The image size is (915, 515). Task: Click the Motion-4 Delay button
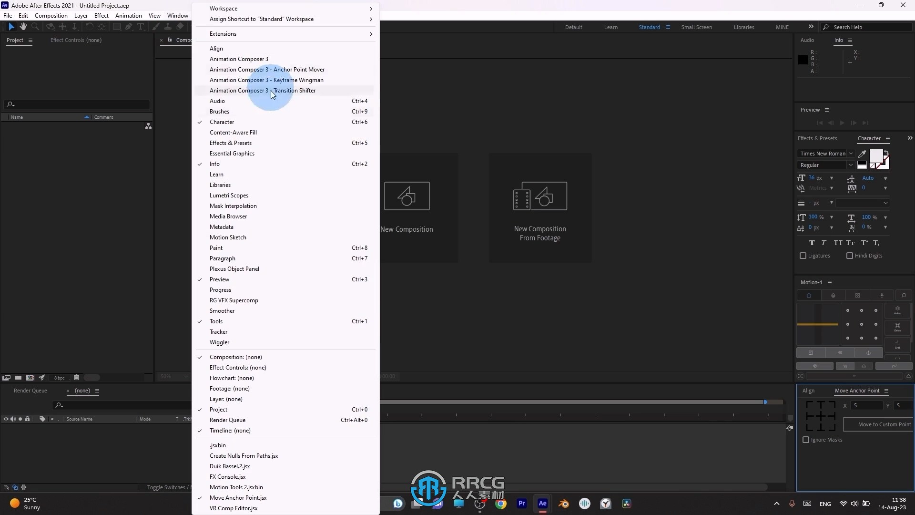[897, 327]
